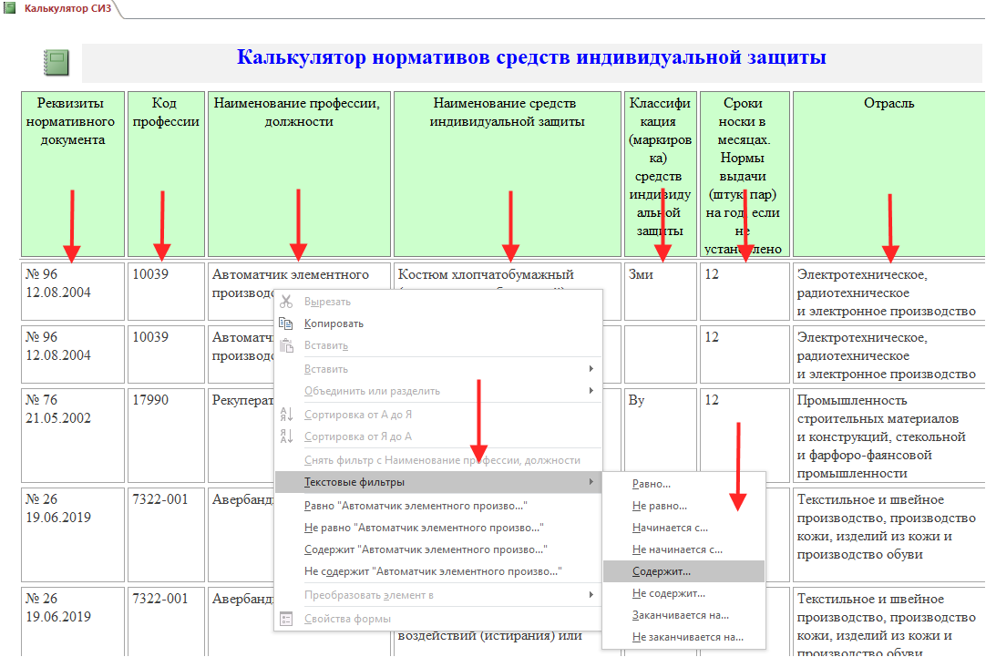Image resolution: width=986 pixels, height=657 pixels.
Task: Open Свойства формы from the menu
Action: click(x=438, y=619)
